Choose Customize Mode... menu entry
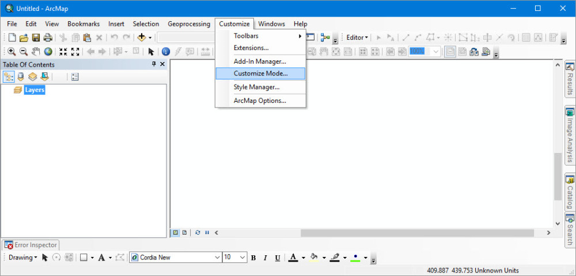 point(260,73)
